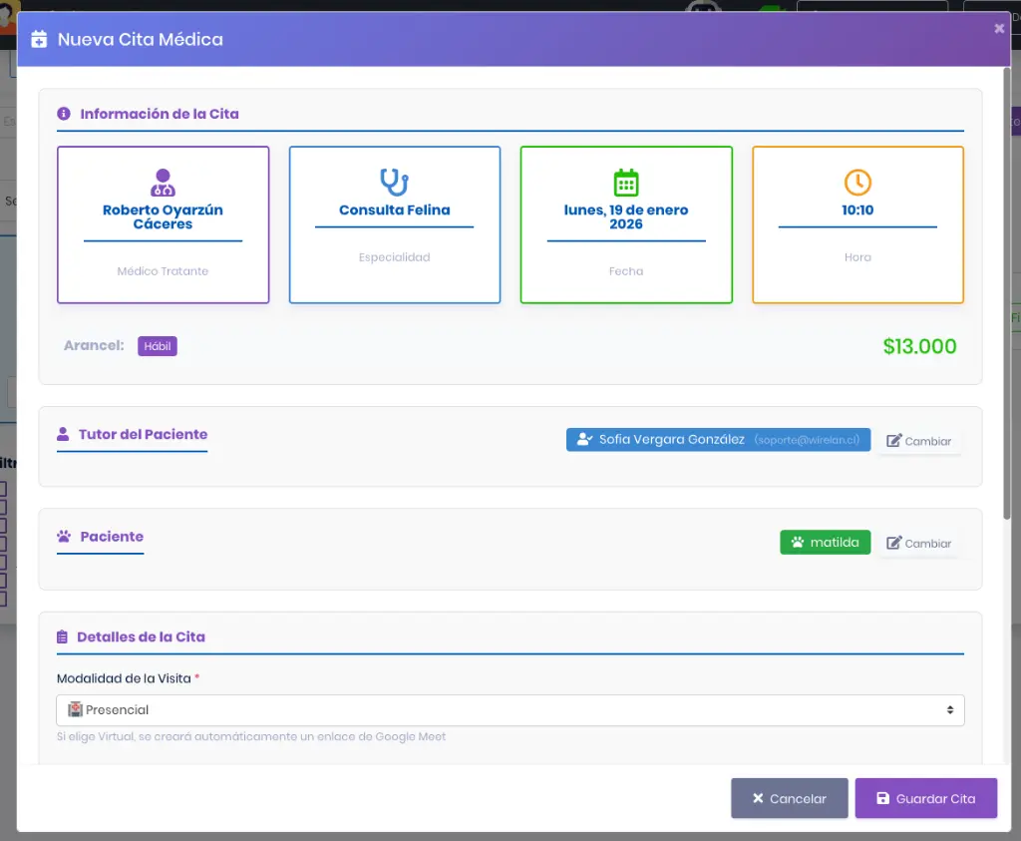The image size is (1021, 841).
Task: Select the Hora card showing 10:10
Action: coord(857,224)
